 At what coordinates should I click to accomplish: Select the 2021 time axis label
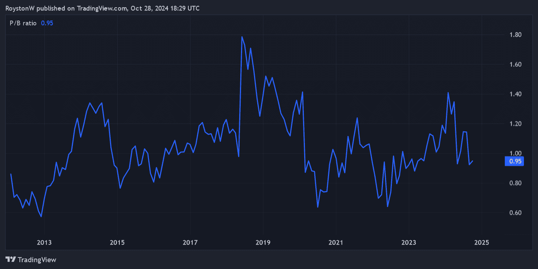[336, 243]
